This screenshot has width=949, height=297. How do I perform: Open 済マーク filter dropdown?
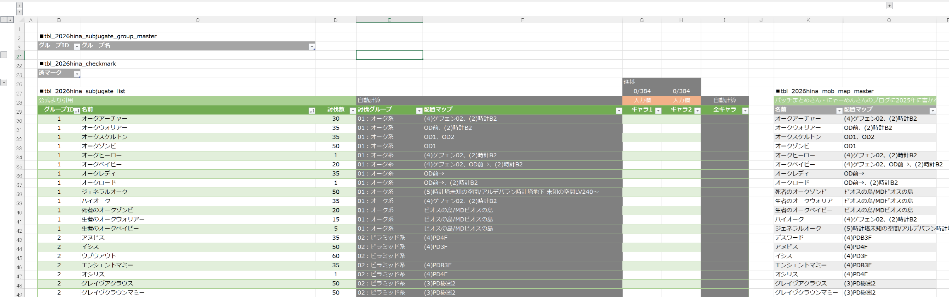point(76,74)
